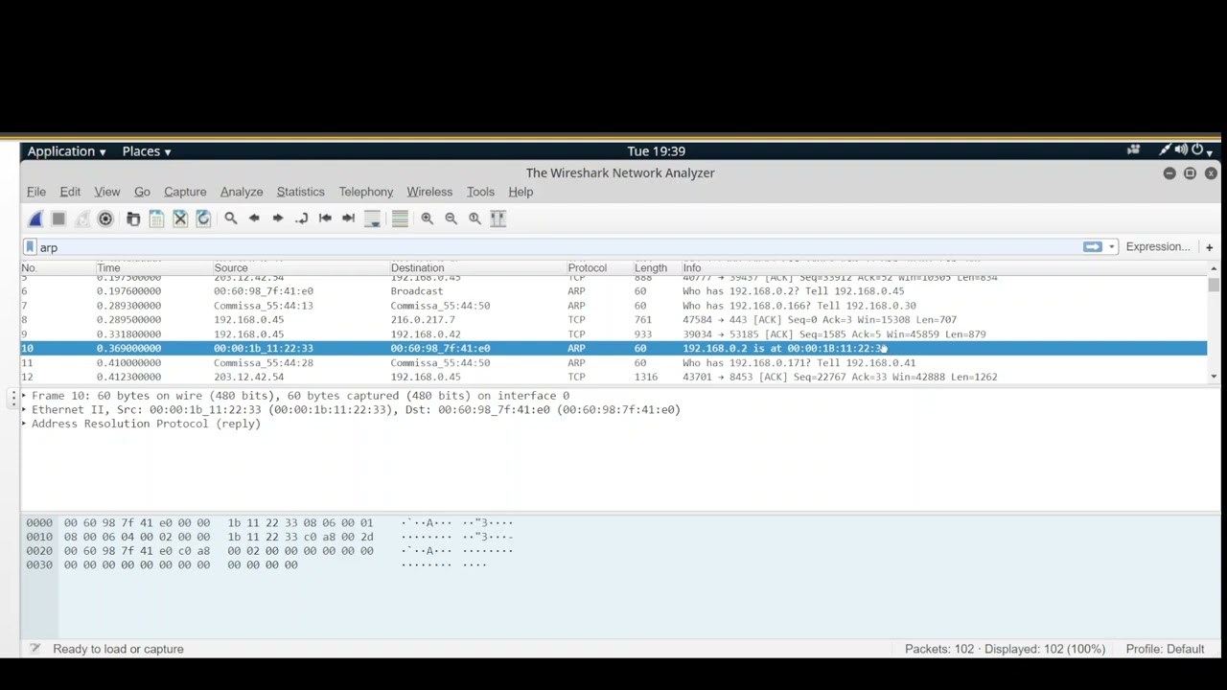Reload this capture file icon

(203, 218)
